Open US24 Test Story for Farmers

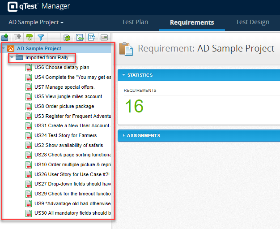tap(65, 135)
